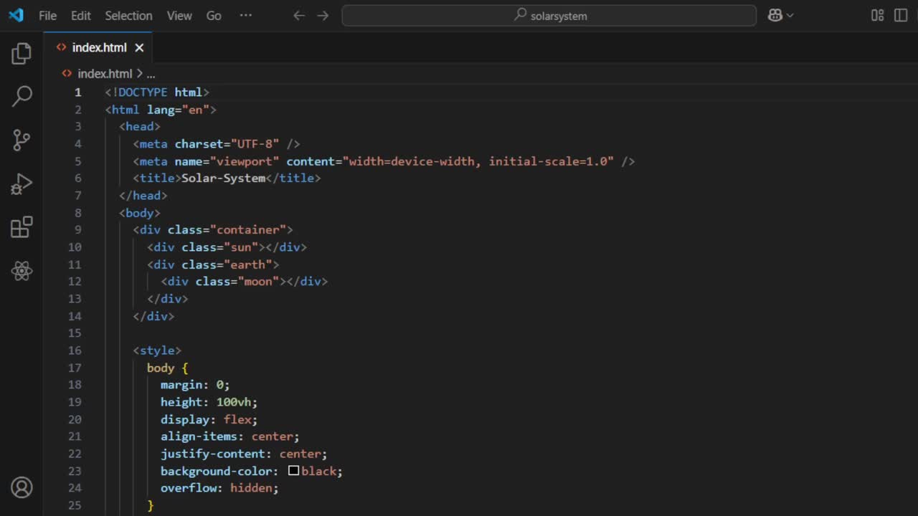This screenshot has width=918, height=516.
Task: Open the React atom icon view
Action: click(x=22, y=271)
